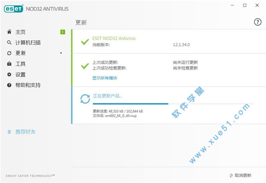Click the magnifier icon beside 计算机扫描
Viewport: 266px width, 183px height.
point(9,43)
